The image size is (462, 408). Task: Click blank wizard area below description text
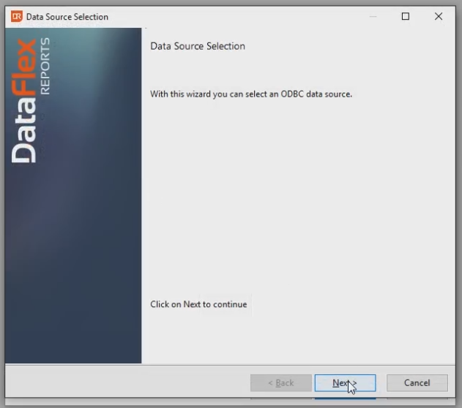pos(293,197)
